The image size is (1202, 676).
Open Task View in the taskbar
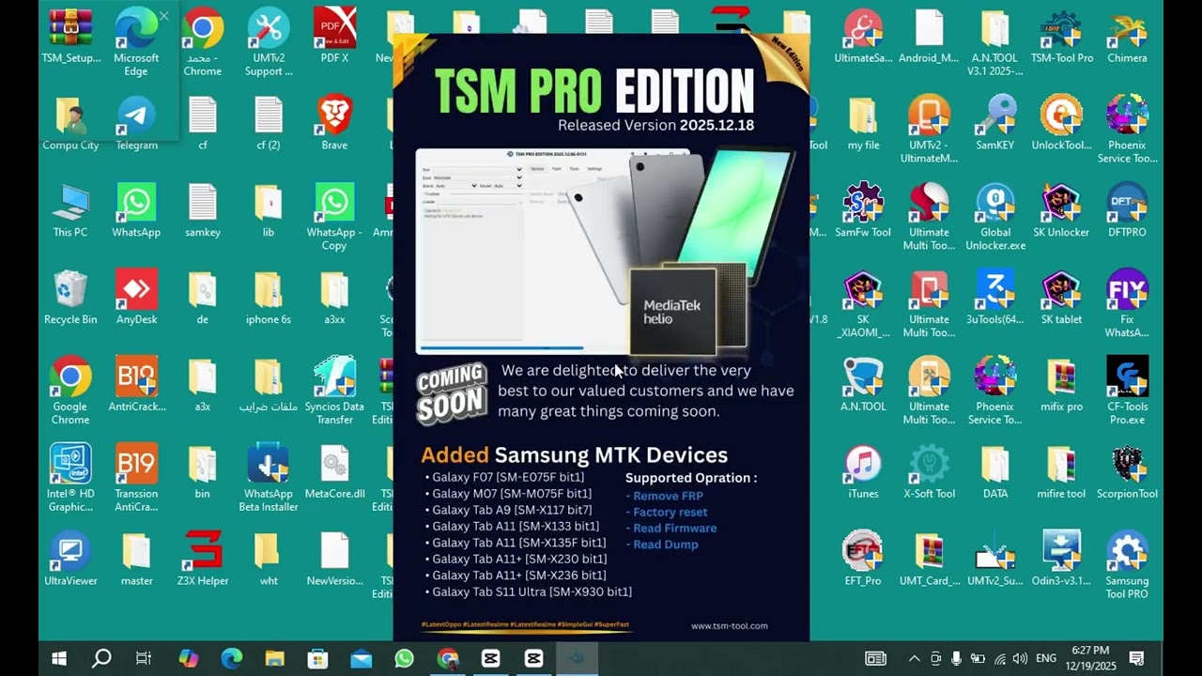pyautogui.click(x=144, y=659)
